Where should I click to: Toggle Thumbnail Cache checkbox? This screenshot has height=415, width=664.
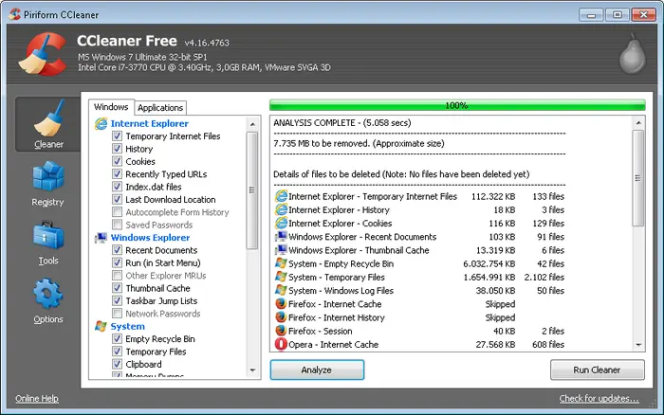118,288
